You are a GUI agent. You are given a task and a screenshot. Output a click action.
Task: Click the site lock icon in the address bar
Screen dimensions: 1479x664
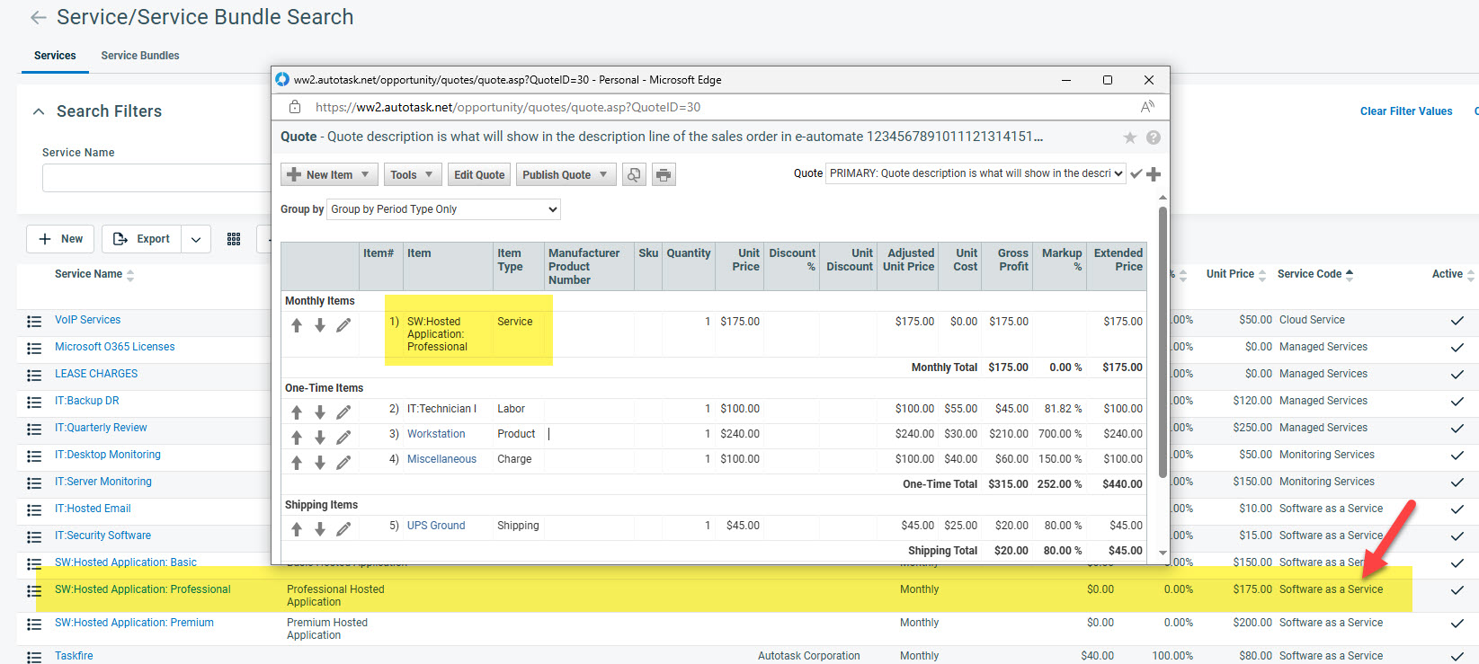click(295, 107)
